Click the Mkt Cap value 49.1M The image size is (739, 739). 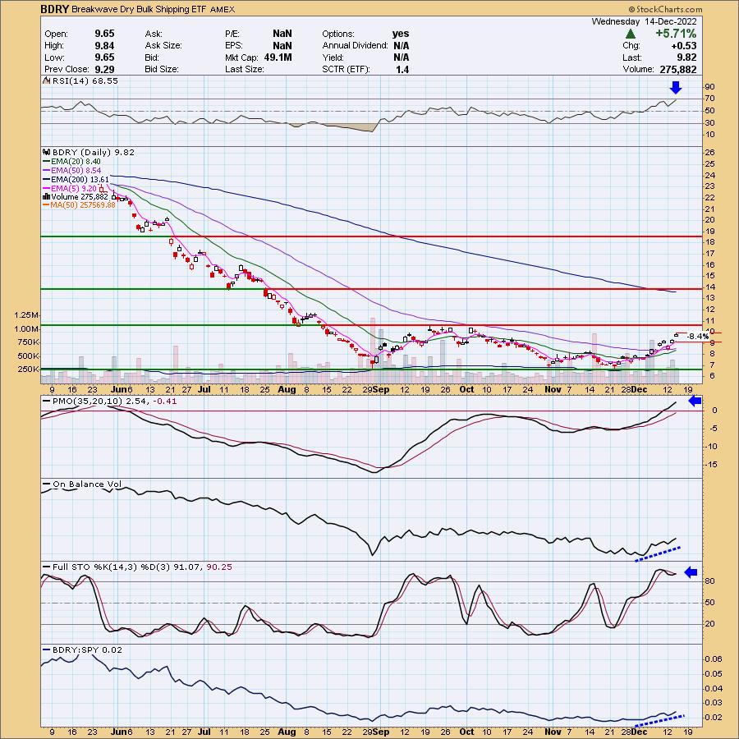[278, 57]
